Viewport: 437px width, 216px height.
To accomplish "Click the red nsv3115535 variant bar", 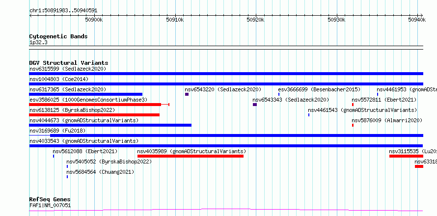I will [407, 156].
